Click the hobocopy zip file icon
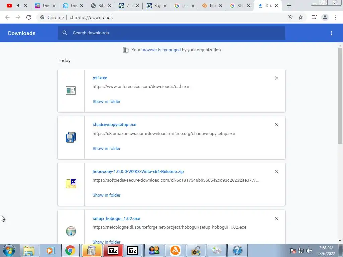 click(x=71, y=184)
